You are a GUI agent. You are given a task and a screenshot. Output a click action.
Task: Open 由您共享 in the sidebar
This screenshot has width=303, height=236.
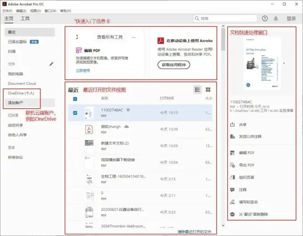[x=16, y=125]
